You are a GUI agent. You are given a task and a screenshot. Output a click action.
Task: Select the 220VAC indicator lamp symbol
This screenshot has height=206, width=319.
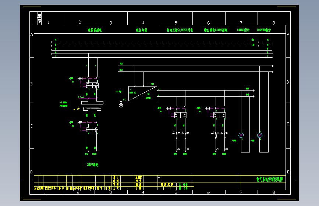pyautogui.click(x=260, y=135)
